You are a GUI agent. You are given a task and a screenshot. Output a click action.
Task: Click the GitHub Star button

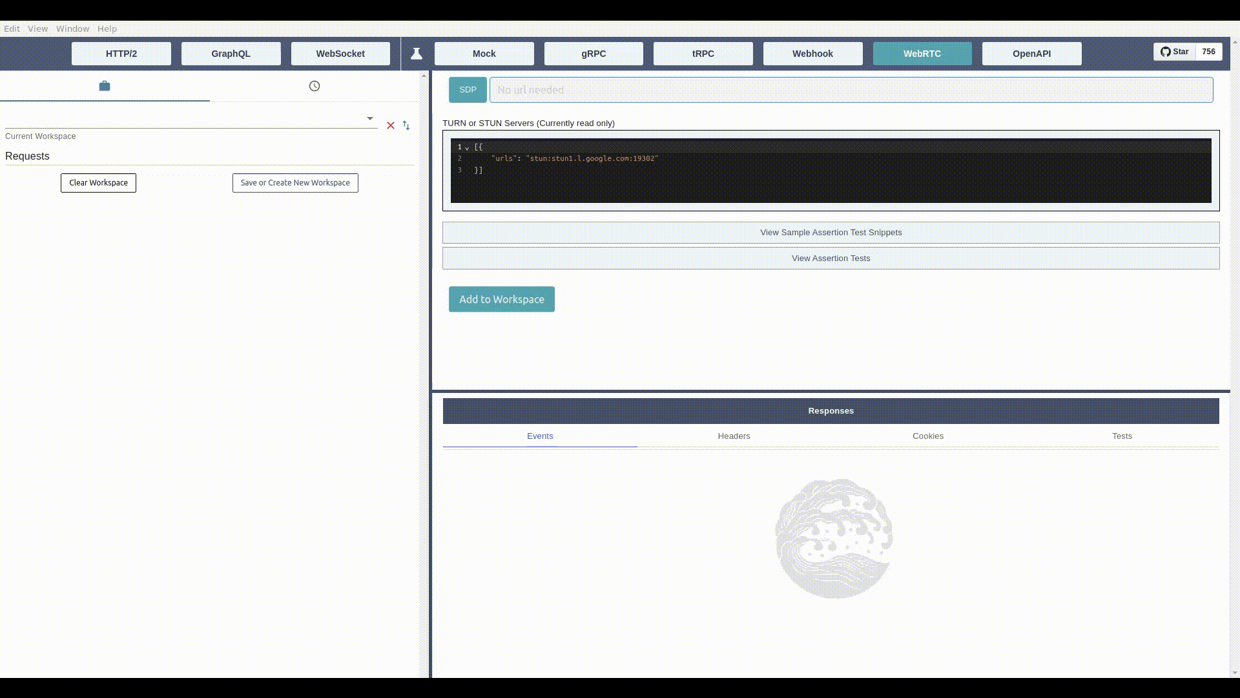point(1174,52)
